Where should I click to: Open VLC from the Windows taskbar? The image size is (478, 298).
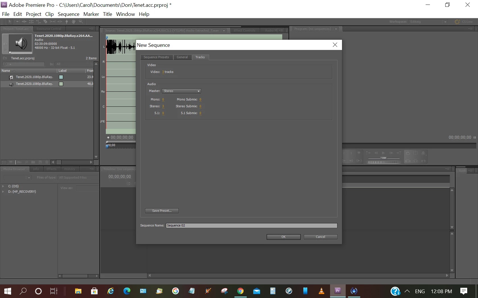322,291
